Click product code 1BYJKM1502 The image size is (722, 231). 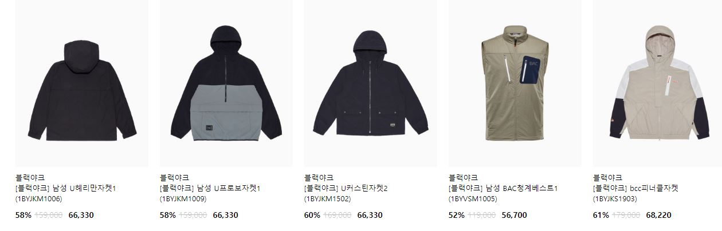point(327,199)
